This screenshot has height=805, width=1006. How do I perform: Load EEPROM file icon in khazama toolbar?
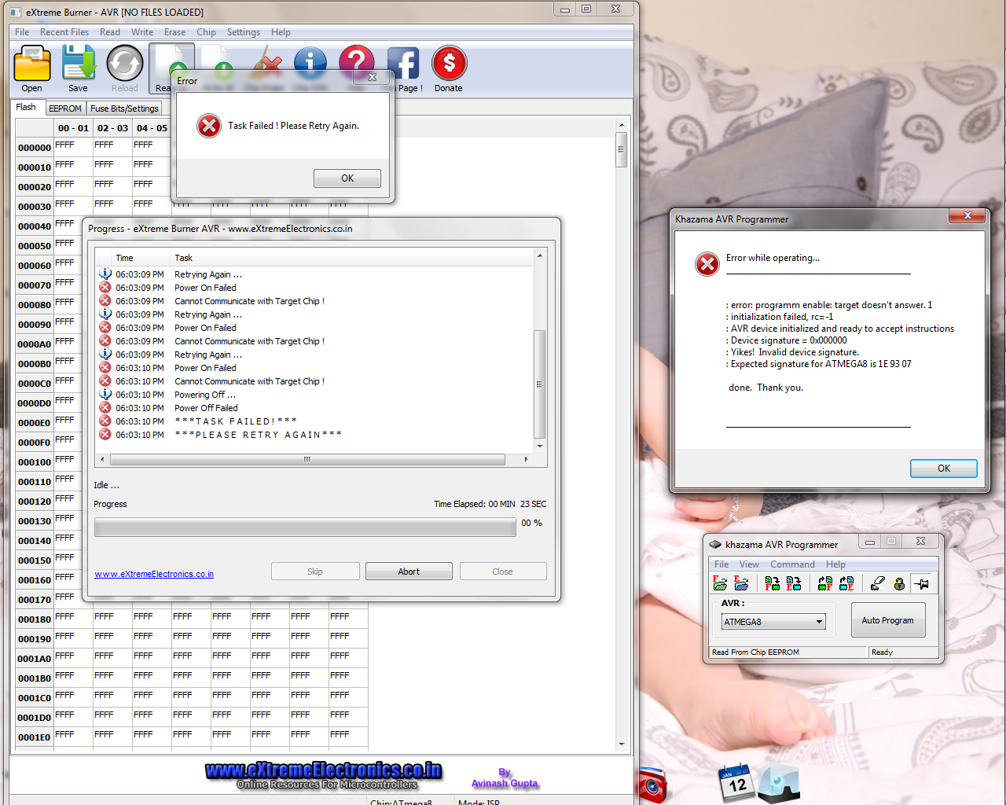(x=741, y=583)
